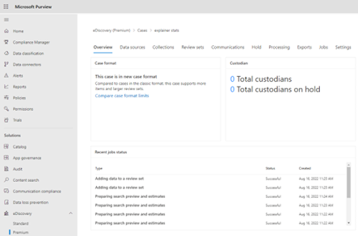
Task: Click the Policies icon
Action: point(6,97)
